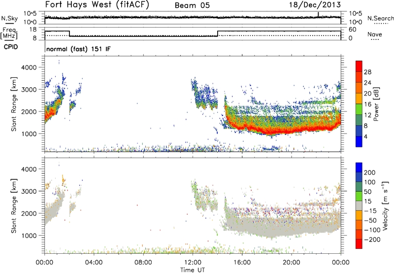This screenshot has width=394, height=273.
Task: Click the '50' tick on Velocity color bar
Action: [367, 192]
